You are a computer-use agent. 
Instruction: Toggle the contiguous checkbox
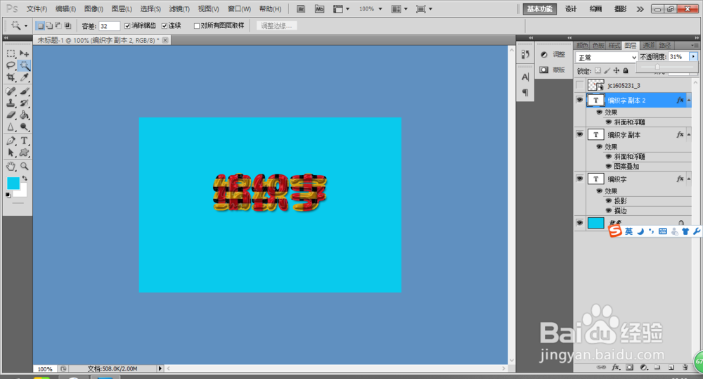point(165,26)
